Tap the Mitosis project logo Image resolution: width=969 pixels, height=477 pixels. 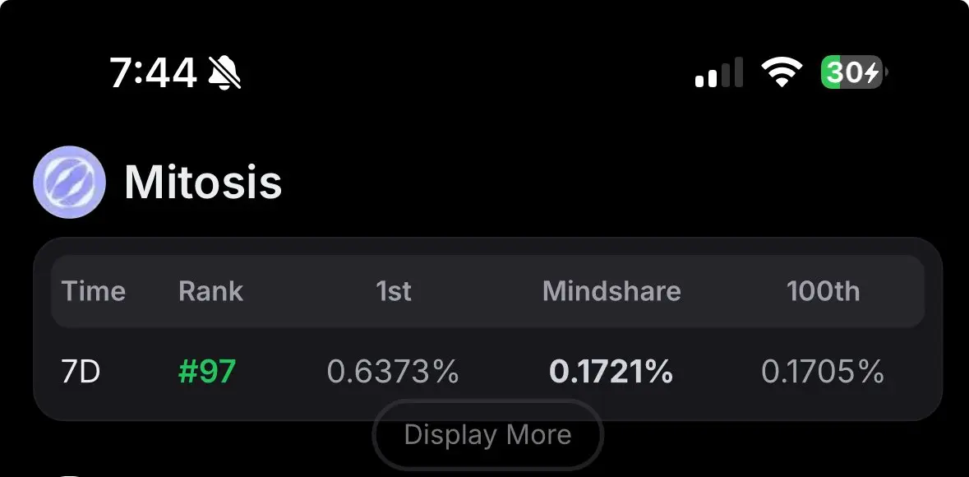click(x=69, y=183)
